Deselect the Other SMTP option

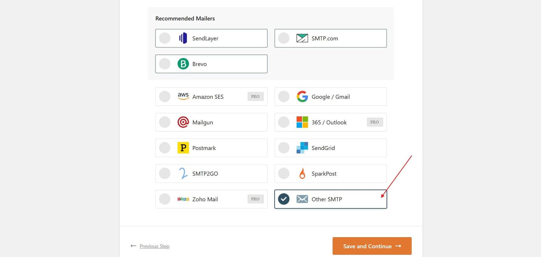coord(283,199)
